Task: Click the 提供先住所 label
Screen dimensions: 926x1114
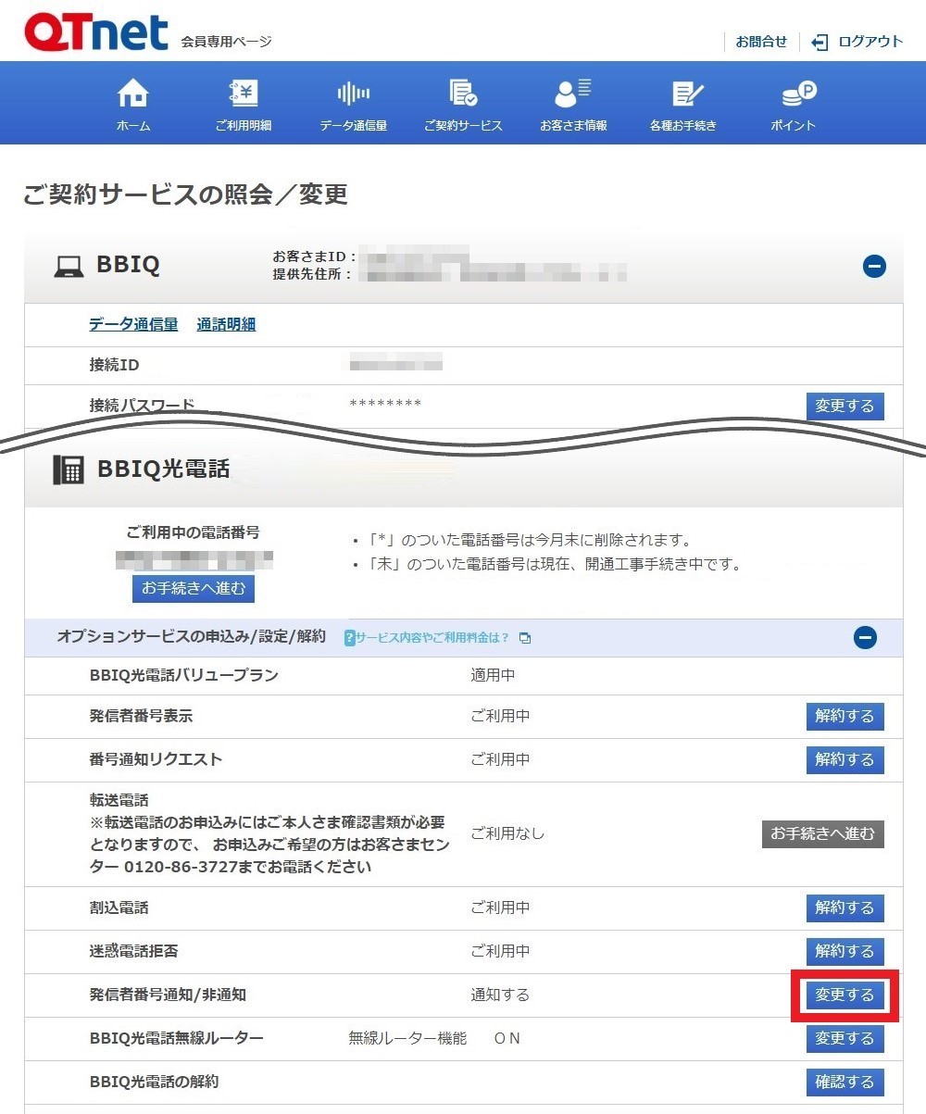Action: tap(313, 274)
